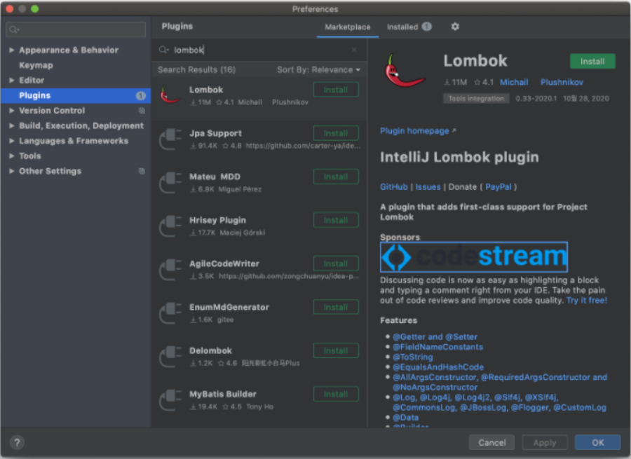Focus the lombok plugin search field
Image resolution: width=631 pixels, height=459 pixels.
coord(259,50)
